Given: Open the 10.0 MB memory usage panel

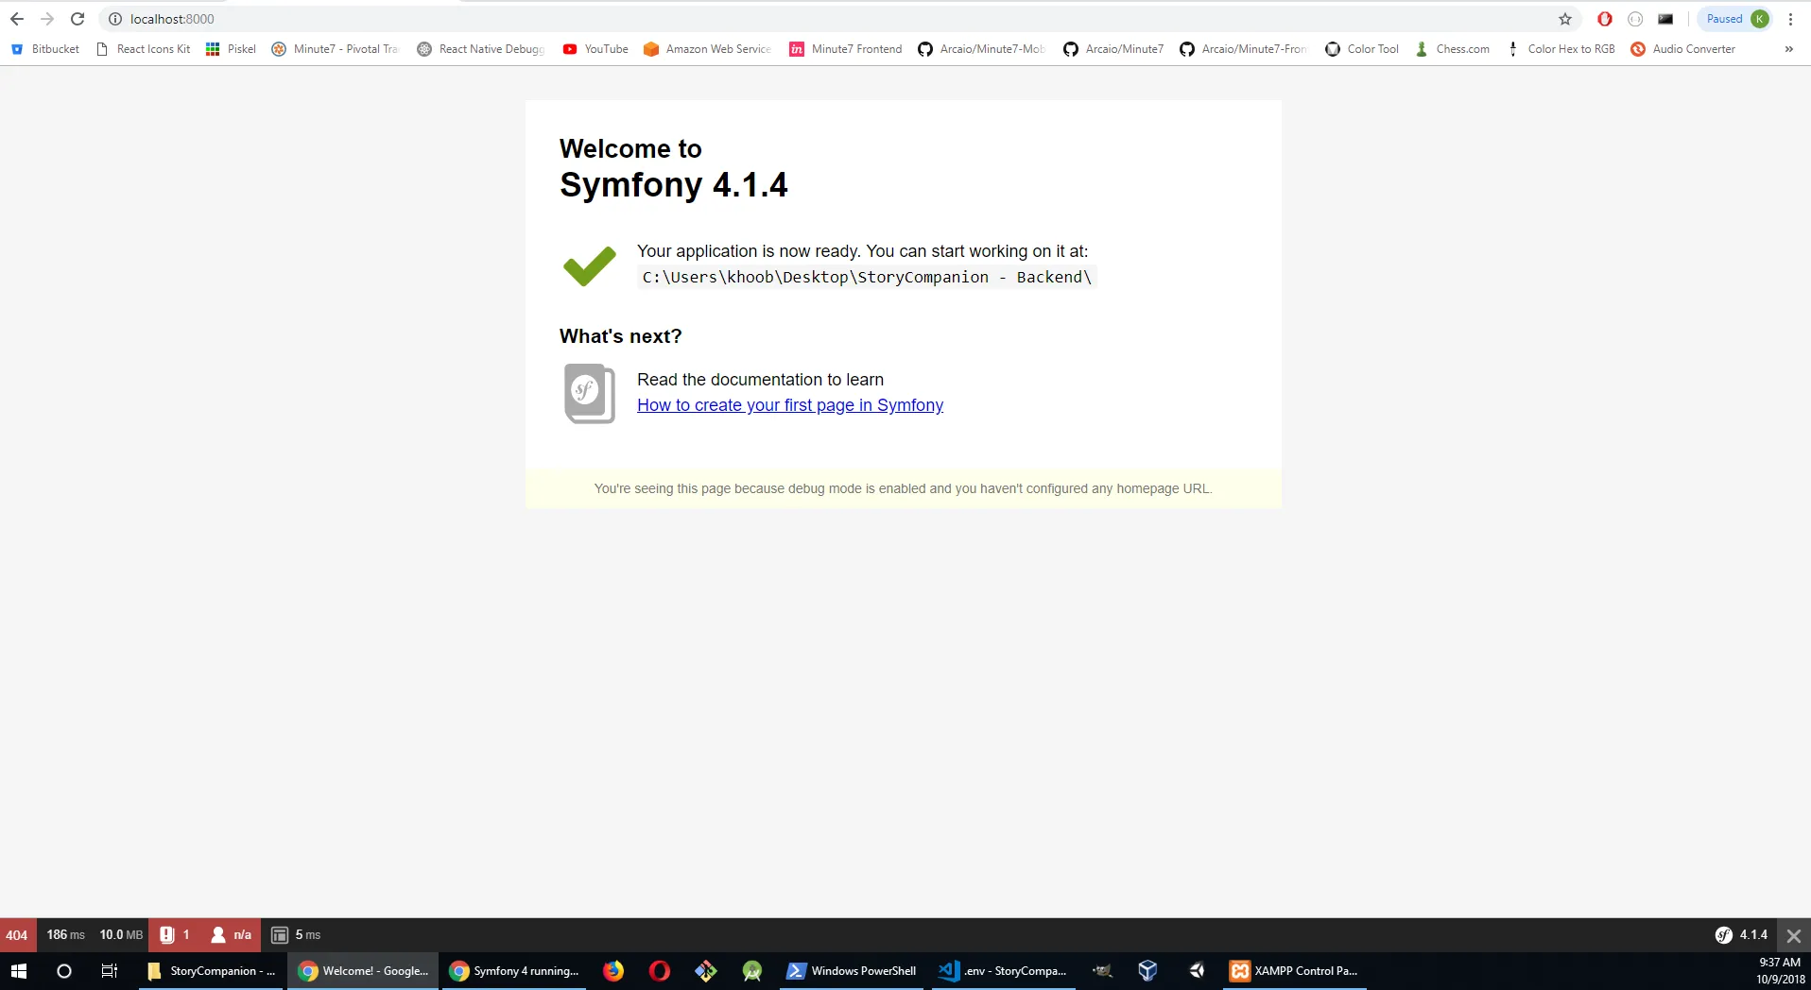Looking at the screenshot, I should (120, 935).
